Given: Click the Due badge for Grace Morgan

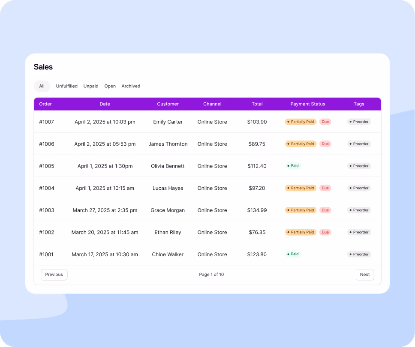Looking at the screenshot, I should pyautogui.click(x=325, y=210).
